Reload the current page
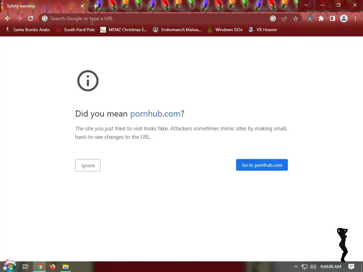Screen dimensions: 363x272 click(x=30, y=18)
